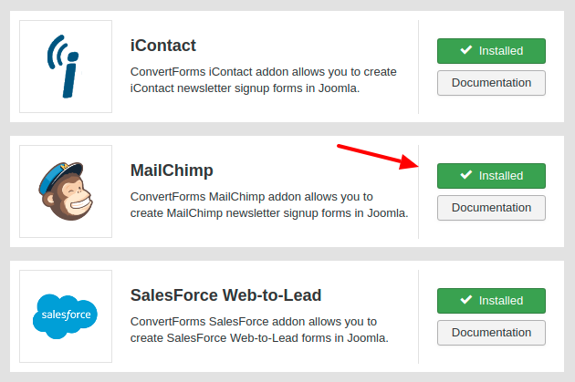Click the MailChimp monkey logo
575x382 pixels.
tap(66, 191)
